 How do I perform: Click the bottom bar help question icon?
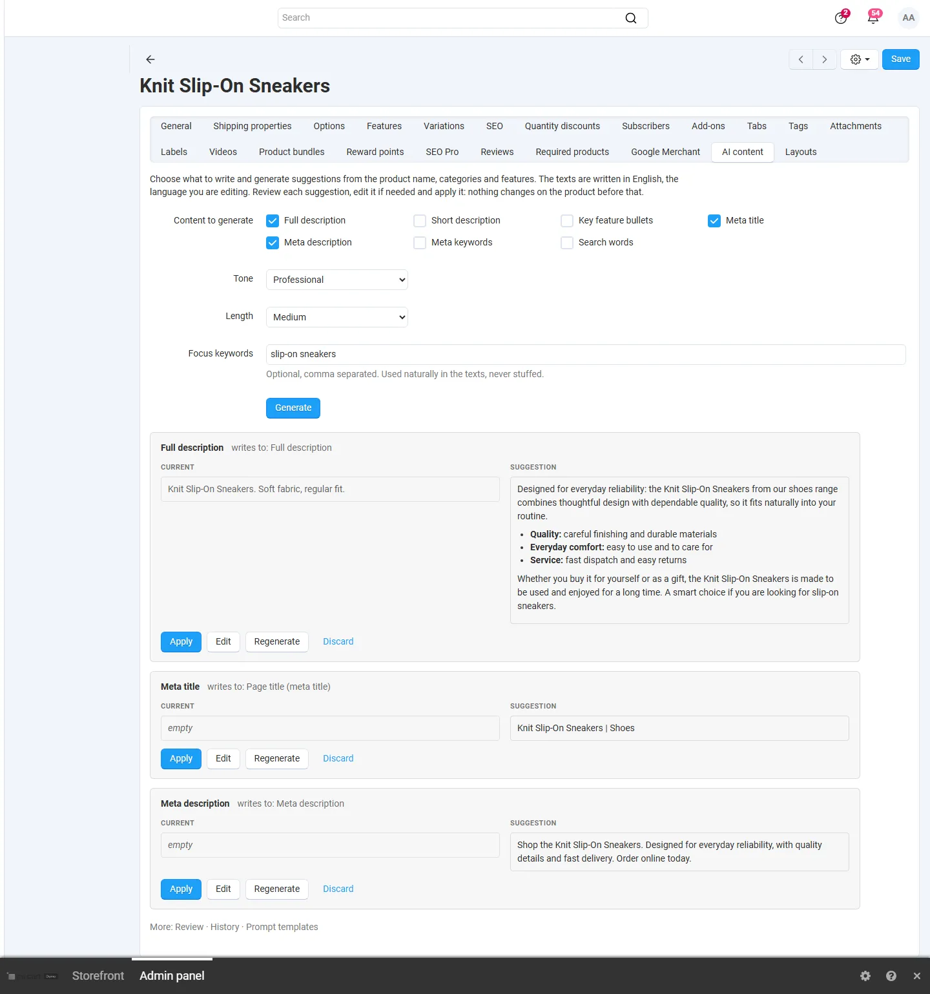click(891, 976)
